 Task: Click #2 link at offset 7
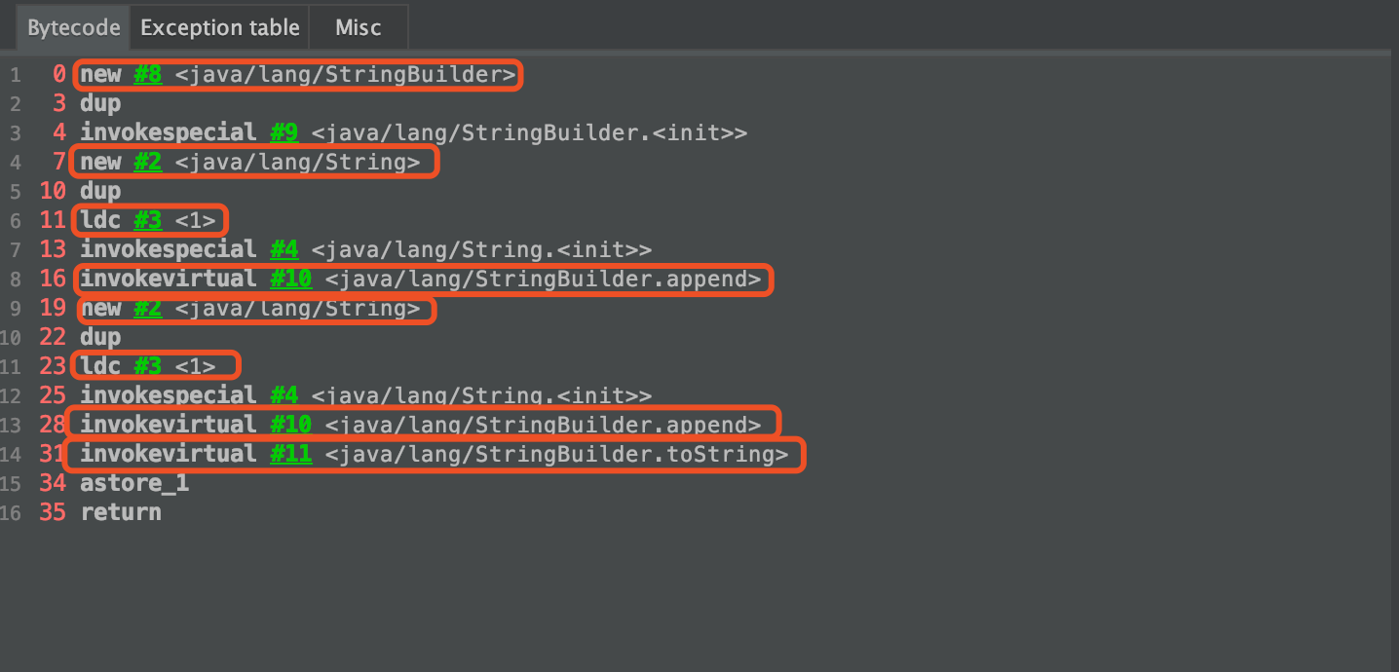coord(148,162)
